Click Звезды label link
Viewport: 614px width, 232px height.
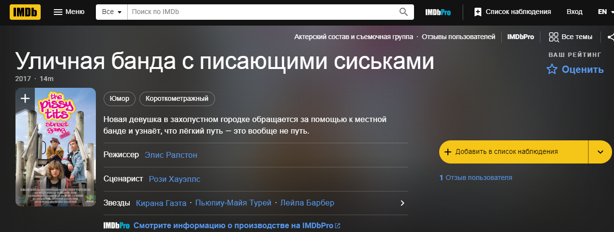(117, 203)
